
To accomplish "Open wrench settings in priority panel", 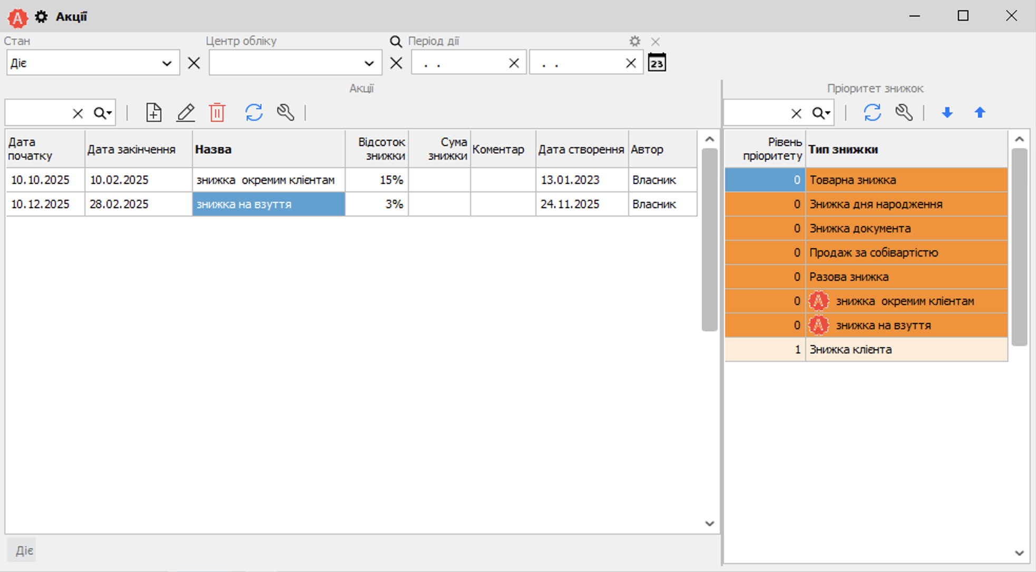I will pos(904,113).
